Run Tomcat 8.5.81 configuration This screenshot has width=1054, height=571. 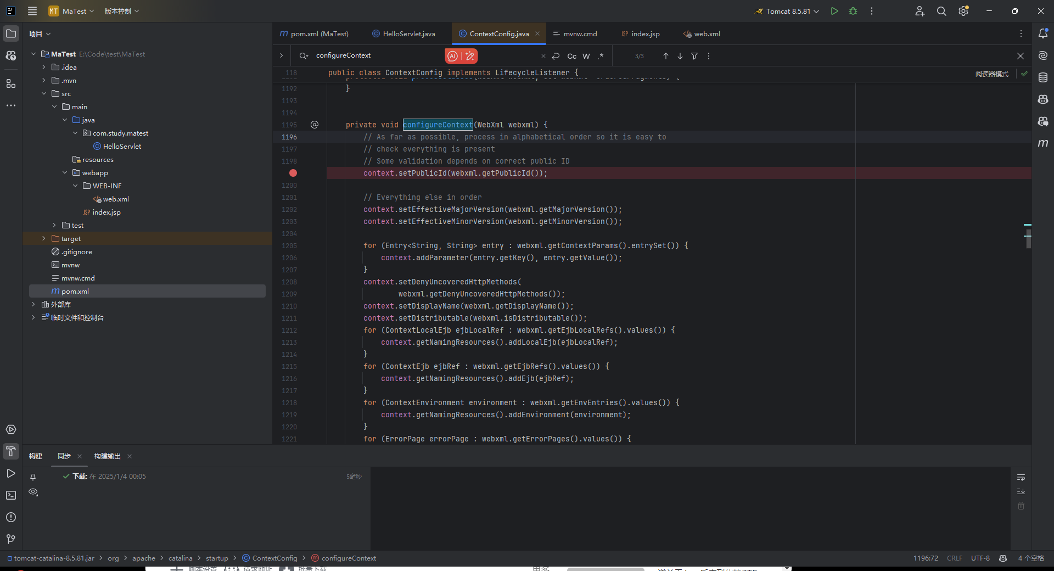pyautogui.click(x=834, y=11)
